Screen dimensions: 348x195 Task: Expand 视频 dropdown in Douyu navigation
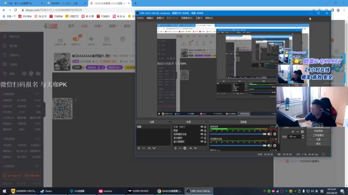[113, 26]
